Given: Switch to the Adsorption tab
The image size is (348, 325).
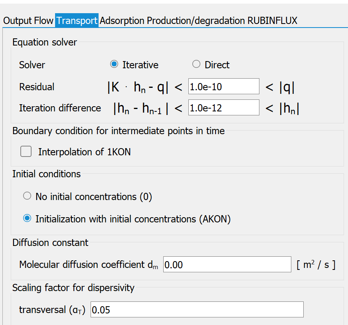Looking at the screenshot, I should click(122, 21).
